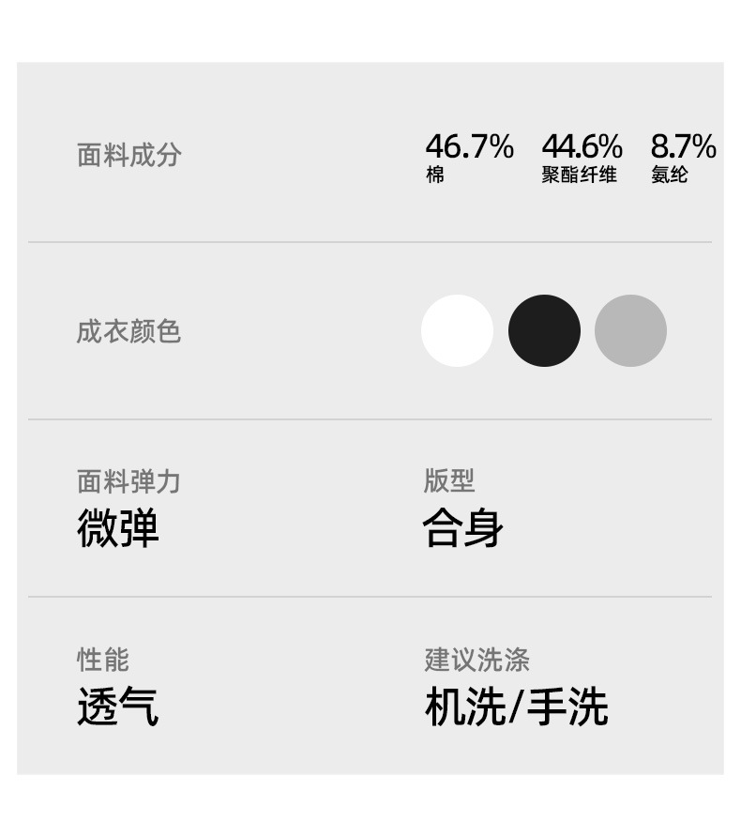Click the 8.7% percentage value

[683, 146]
